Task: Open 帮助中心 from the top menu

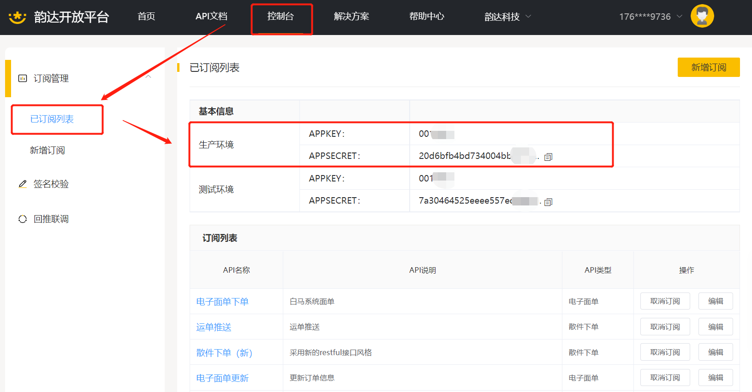Action: pyautogui.click(x=427, y=16)
